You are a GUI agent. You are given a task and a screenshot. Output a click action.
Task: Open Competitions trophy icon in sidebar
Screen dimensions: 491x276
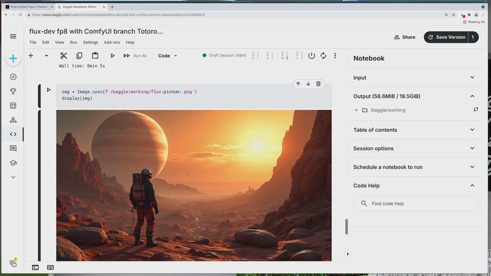click(13, 91)
